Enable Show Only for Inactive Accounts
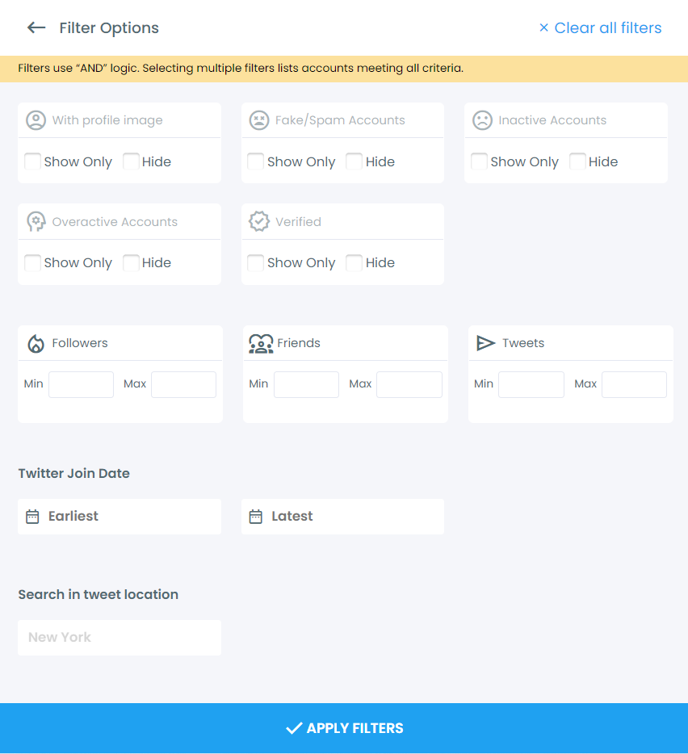 pos(479,161)
